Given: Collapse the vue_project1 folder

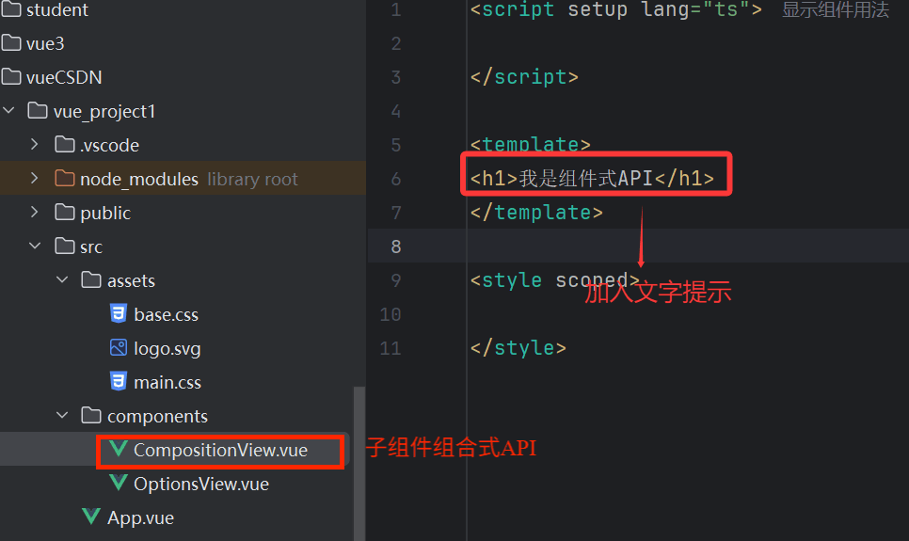Looking at the screenshot, I should [x=8, y=109].
